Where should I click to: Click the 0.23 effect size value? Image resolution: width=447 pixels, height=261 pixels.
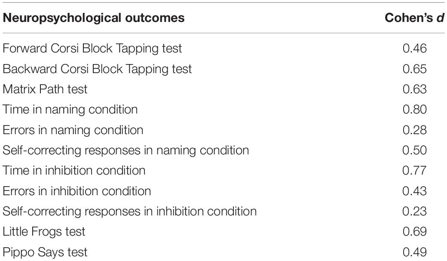[x=414, y=212]
